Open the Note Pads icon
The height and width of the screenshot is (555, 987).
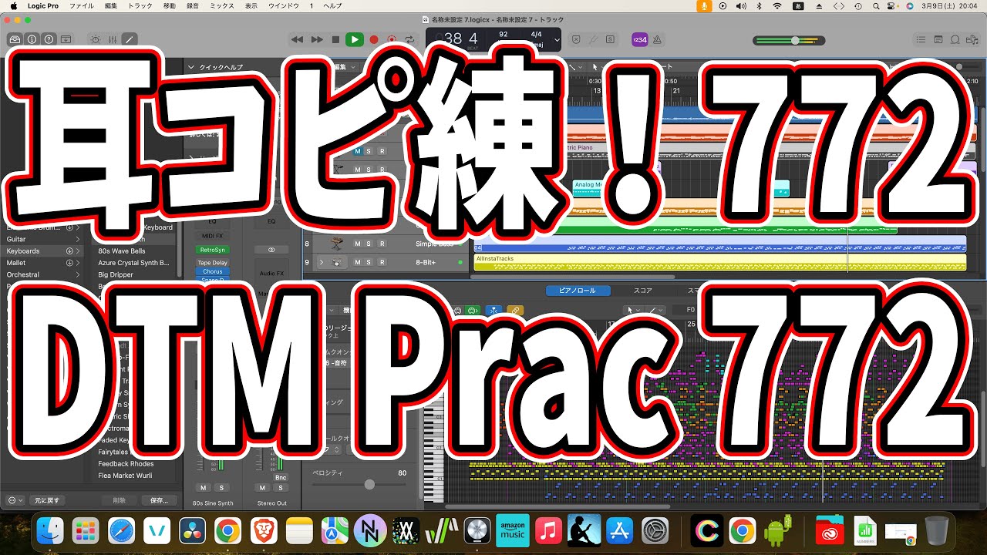click(938, 39)
